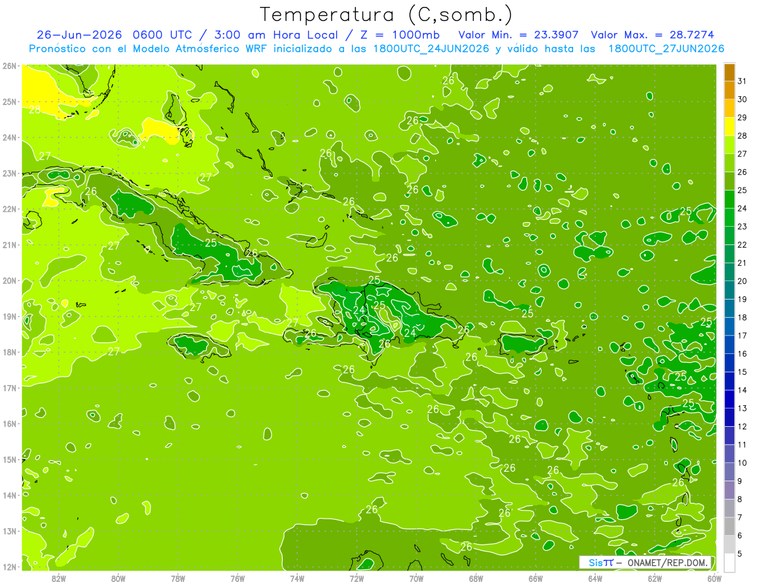
Task: Click the "62W" longitude axis label
Action: (x=655, y=578)
